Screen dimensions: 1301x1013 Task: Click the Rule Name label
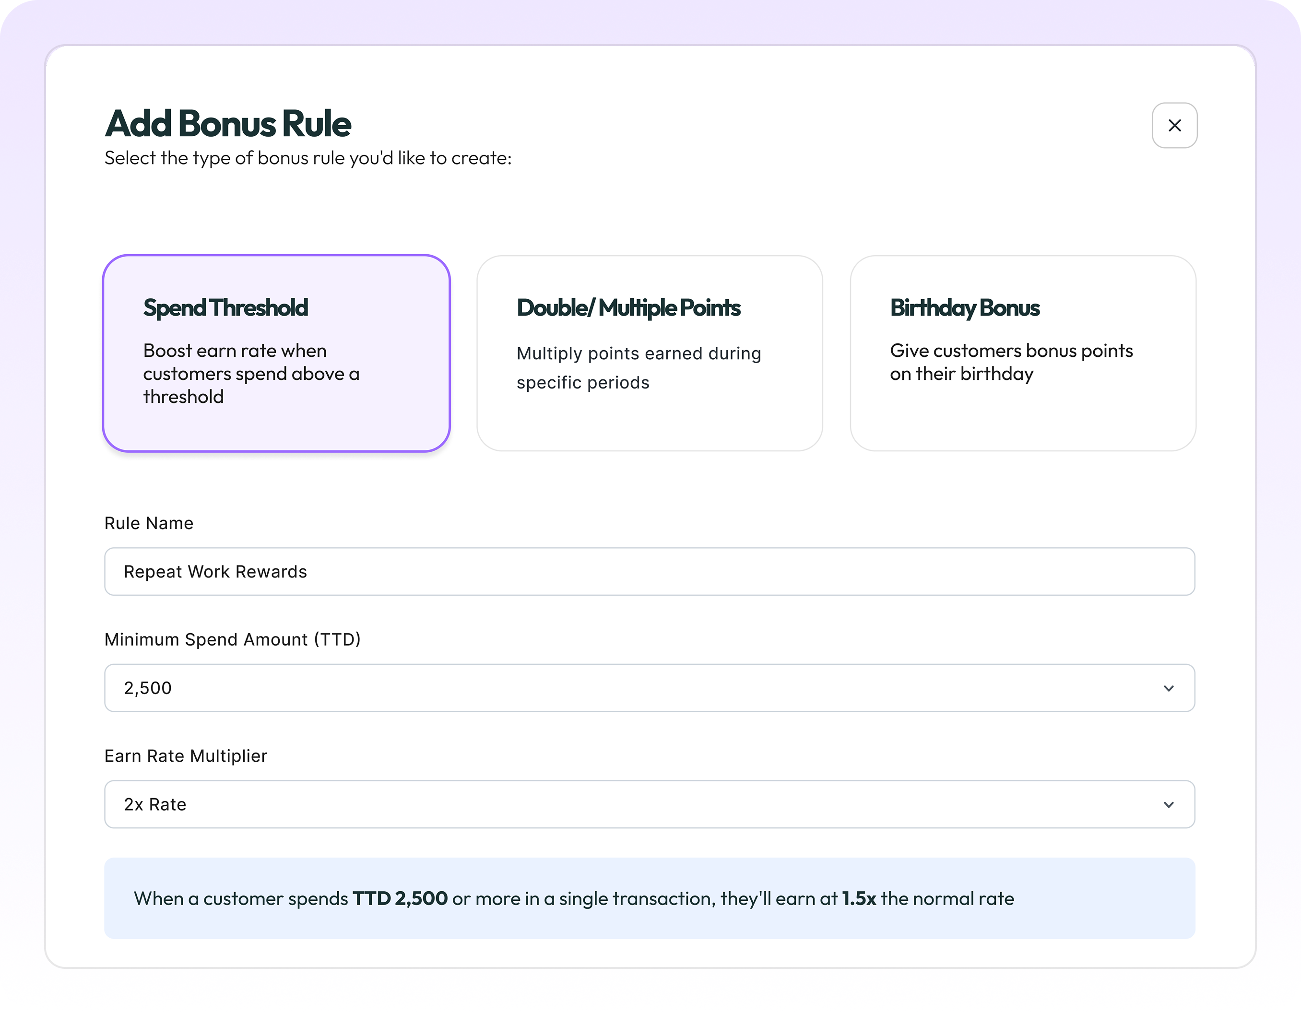pos(149,523)
